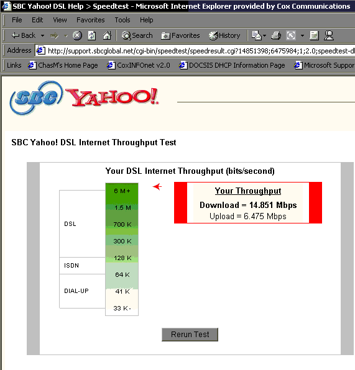Open the View menu
The width and height of the screenshot is (355, 370).
tap(60, 20)
